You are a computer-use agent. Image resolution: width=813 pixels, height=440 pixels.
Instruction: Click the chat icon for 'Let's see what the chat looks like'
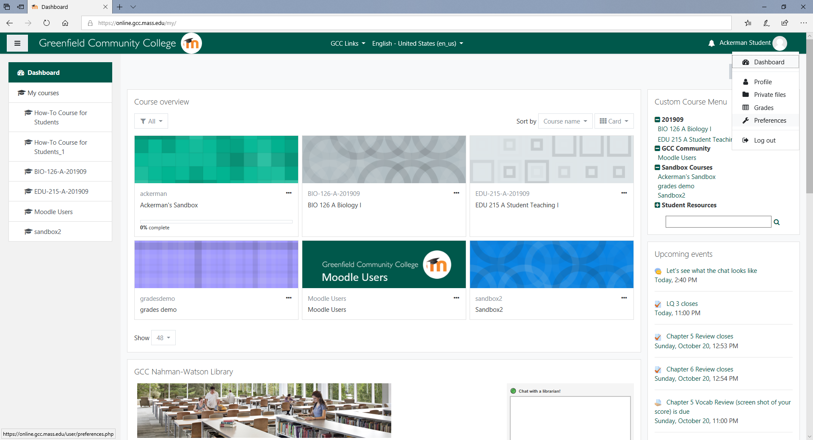point(658,271)
